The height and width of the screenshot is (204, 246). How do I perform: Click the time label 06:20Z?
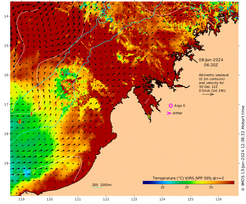[211, 65]
